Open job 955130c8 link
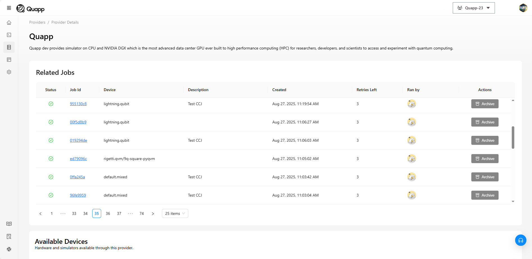This screenshot has width=532, height=259. [78, 104]
